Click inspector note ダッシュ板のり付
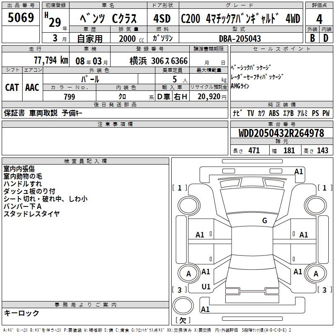This screenshot has height=335, width=335. point(29,191)
